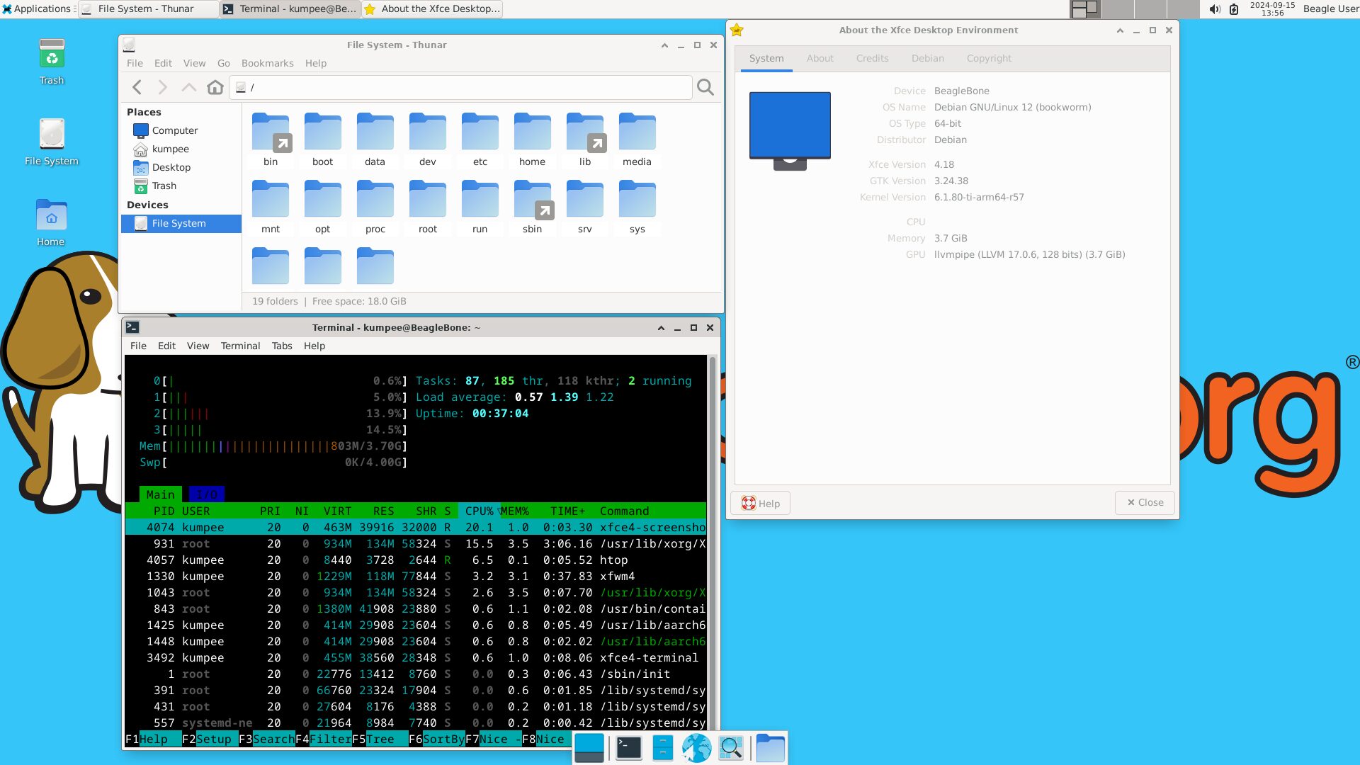Click Close button in About Xfce dialog
This screenshot has height=765, width=1360.
pyautogui.click(x=1145, y=502)
